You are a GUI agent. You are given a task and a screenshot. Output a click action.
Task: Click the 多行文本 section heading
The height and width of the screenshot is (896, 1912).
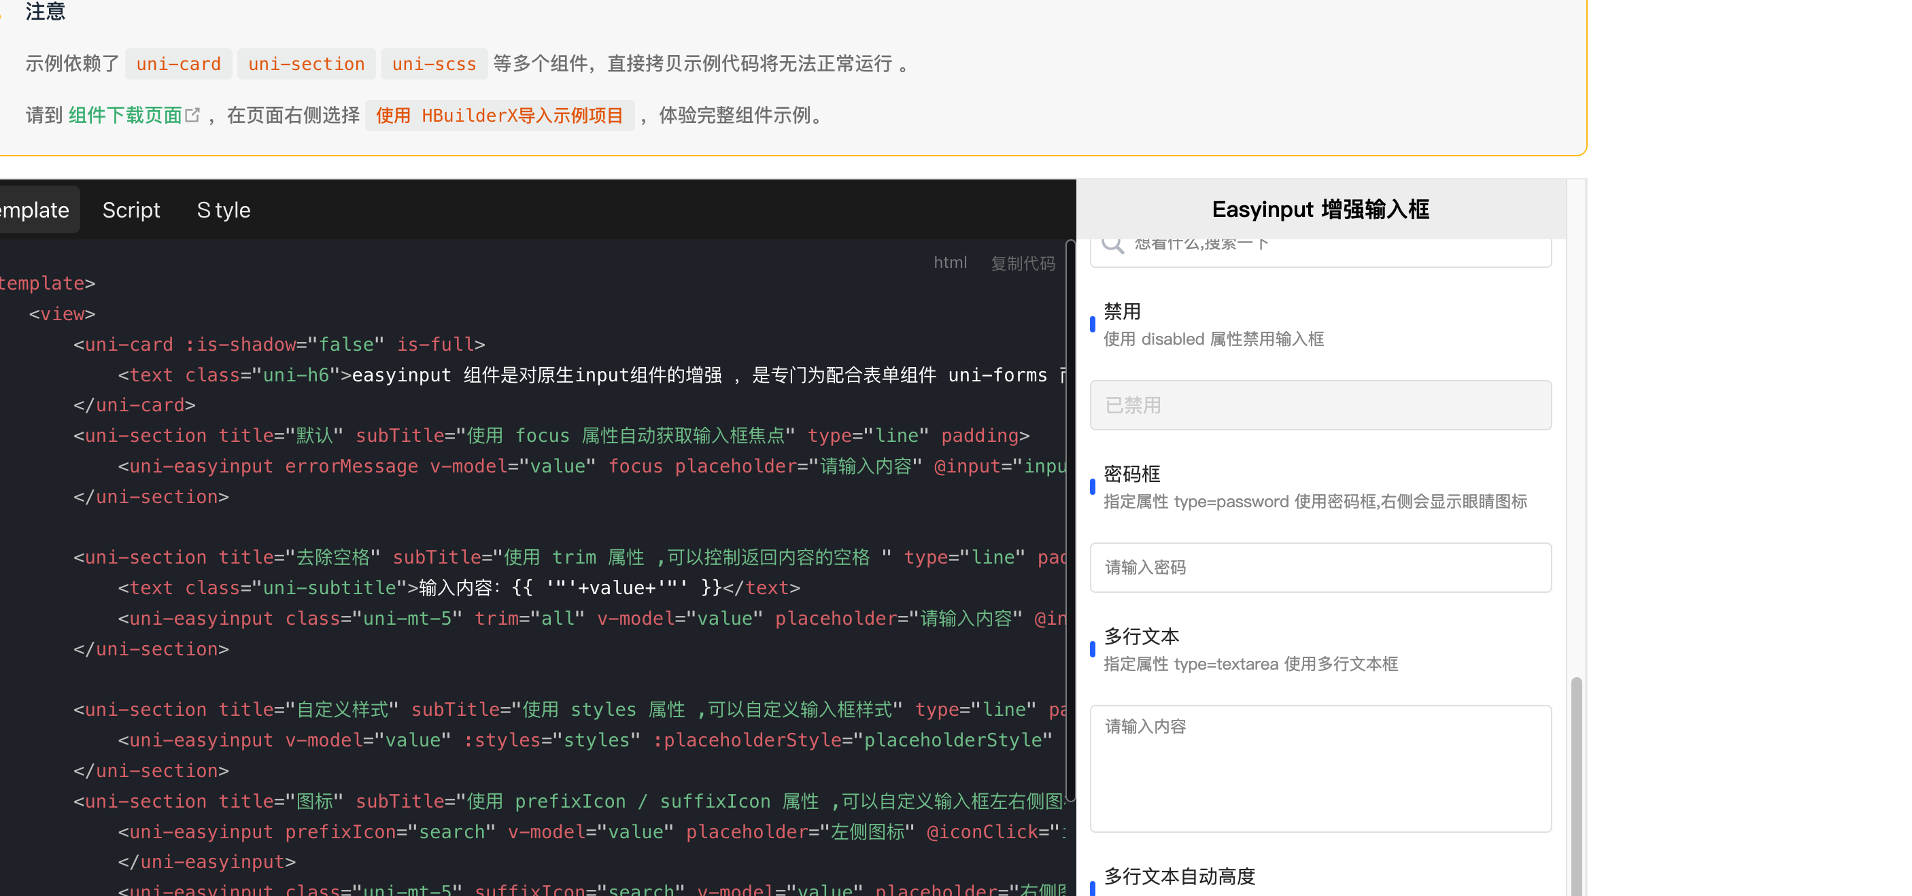click(x=1141, y=636)
